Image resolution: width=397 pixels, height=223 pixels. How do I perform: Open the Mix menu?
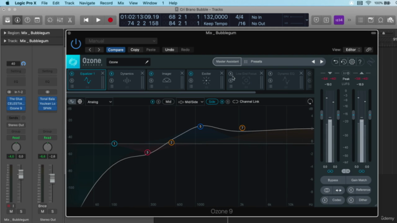click(x=121, y=3)
